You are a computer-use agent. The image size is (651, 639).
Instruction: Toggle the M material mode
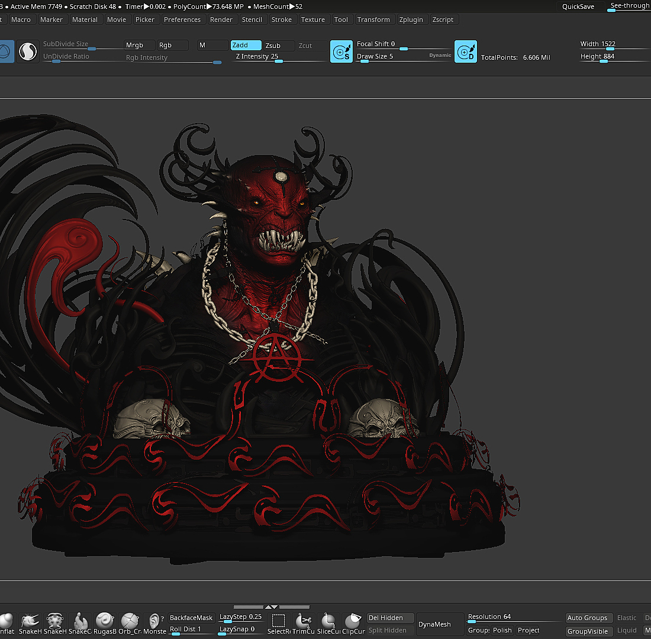point(213,45)
